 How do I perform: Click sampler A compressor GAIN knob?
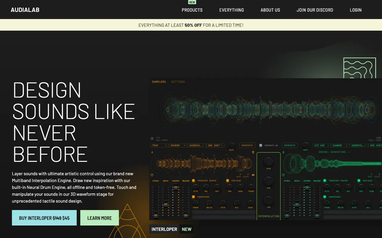click(250, 203)
